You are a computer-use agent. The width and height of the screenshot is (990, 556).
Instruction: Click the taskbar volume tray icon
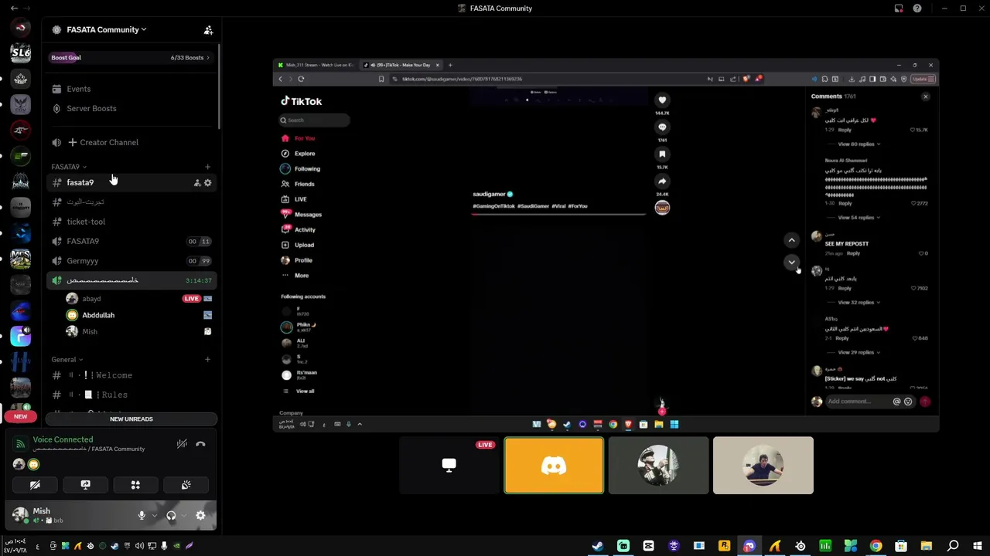click(139, 546)
